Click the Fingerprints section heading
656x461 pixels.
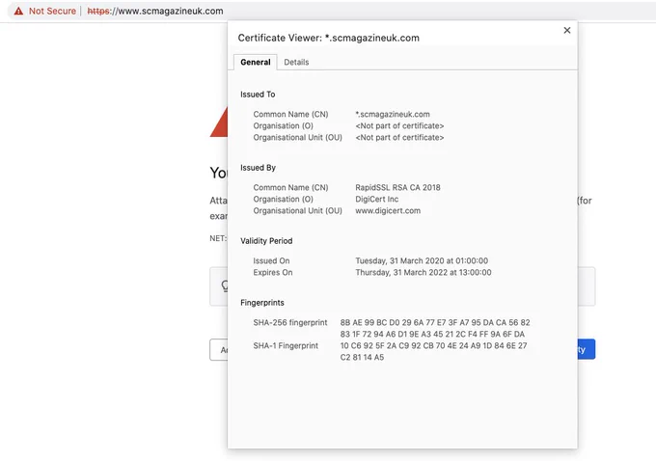point(261,303)
